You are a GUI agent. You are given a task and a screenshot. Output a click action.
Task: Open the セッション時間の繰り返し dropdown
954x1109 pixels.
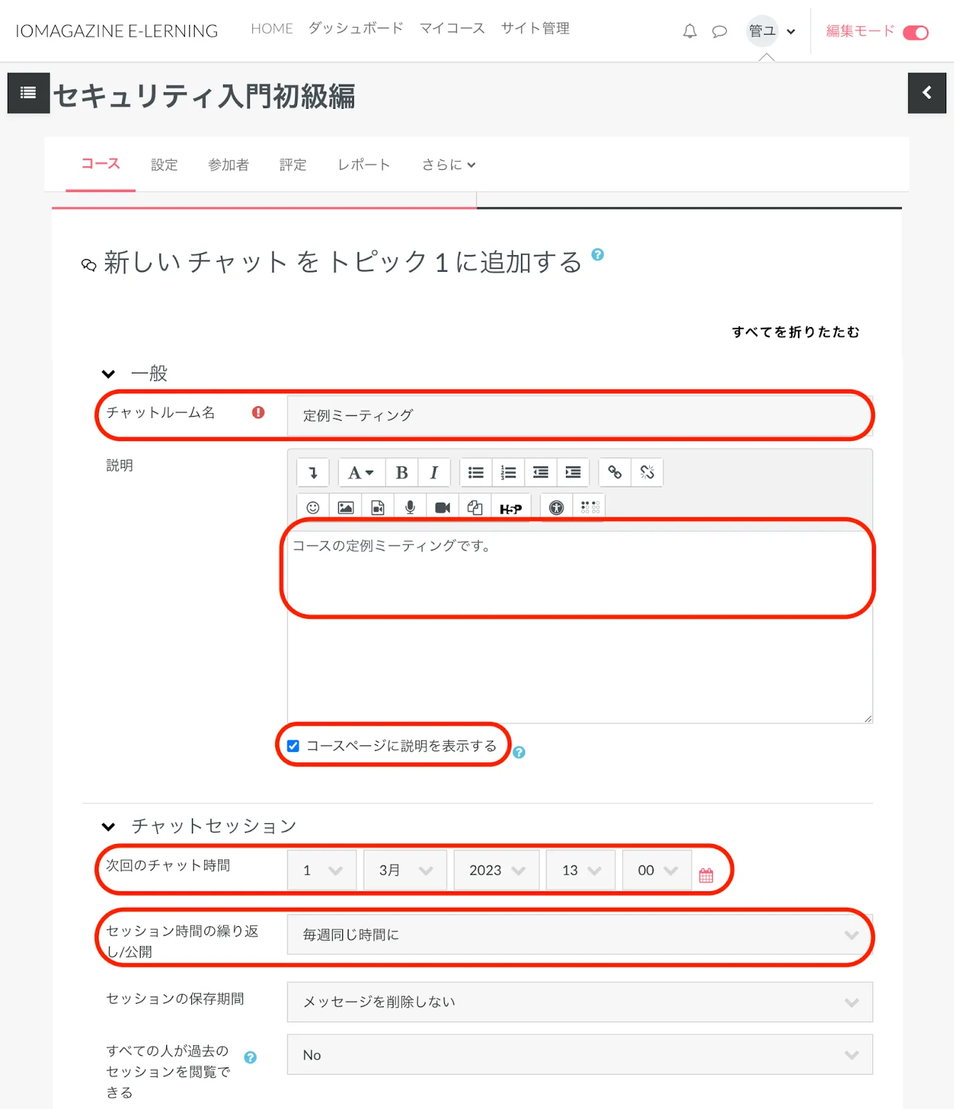coord(579,934)
